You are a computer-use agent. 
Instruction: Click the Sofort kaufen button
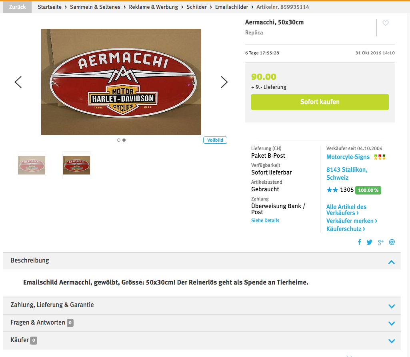click(320, 102)
